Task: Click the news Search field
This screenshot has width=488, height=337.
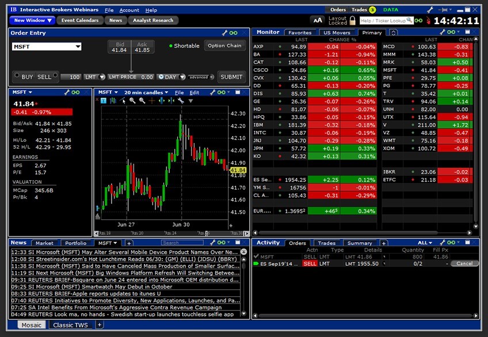Action: pos(182,243)
